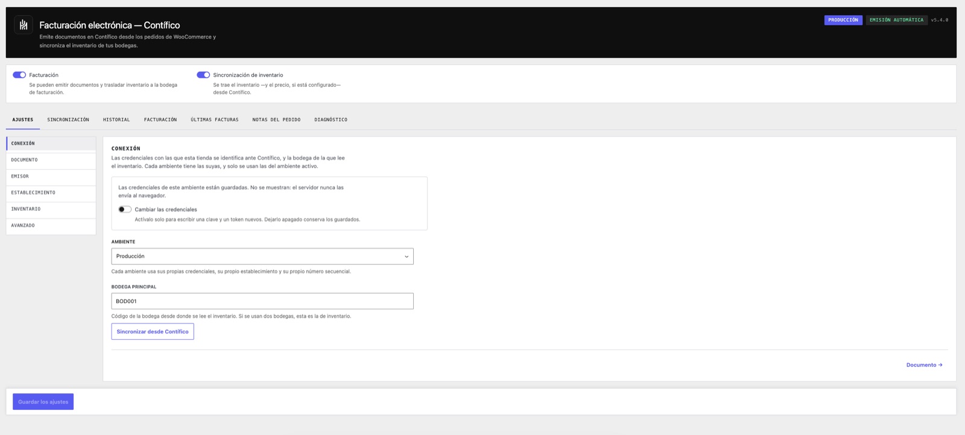
Task: Switch to the Ajustes tab
Action: (23, 120)
